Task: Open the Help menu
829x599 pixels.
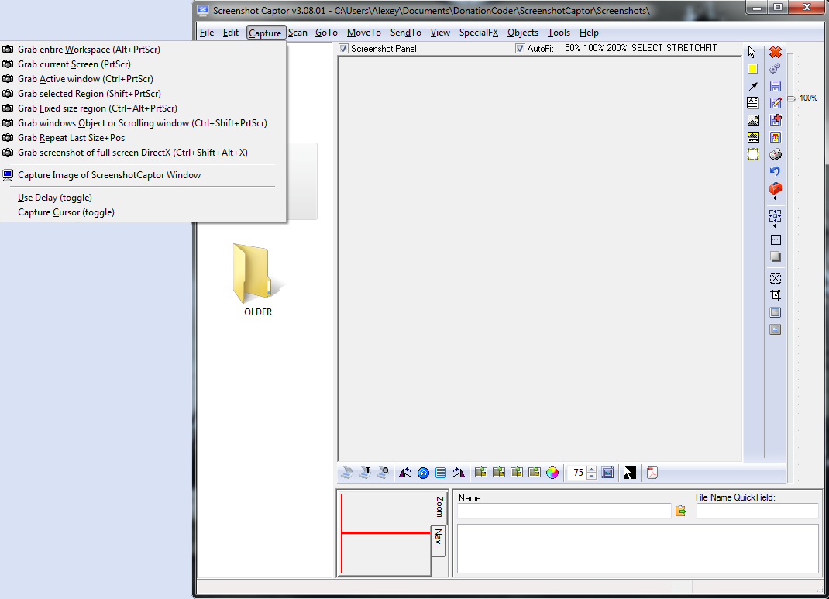Action: [x=589, y=33]
